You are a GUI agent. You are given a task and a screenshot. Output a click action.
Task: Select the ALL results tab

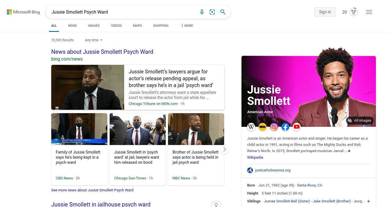tap(54, 26)
